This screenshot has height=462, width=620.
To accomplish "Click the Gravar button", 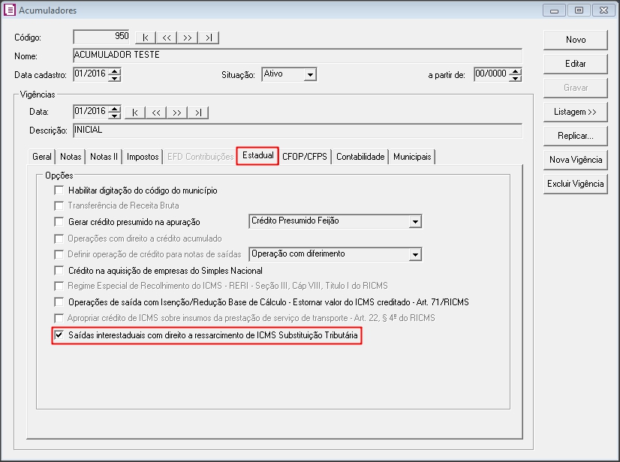I will 575,88.
